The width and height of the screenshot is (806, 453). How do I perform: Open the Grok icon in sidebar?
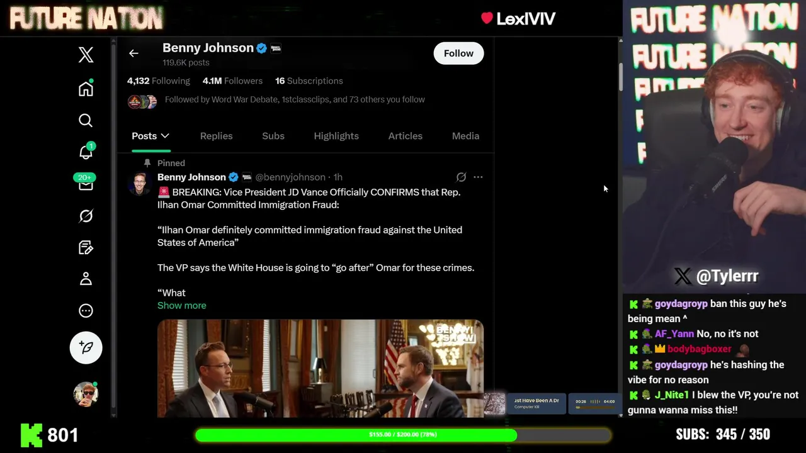[86, 216]
